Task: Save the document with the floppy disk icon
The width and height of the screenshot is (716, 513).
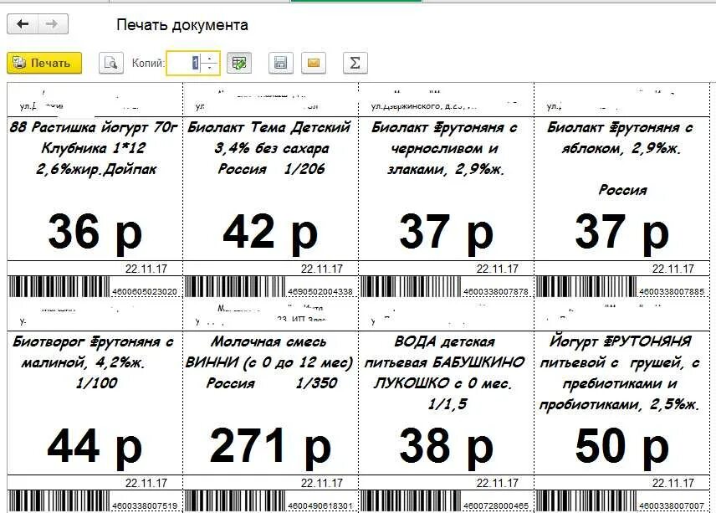Action: (280, 63)
